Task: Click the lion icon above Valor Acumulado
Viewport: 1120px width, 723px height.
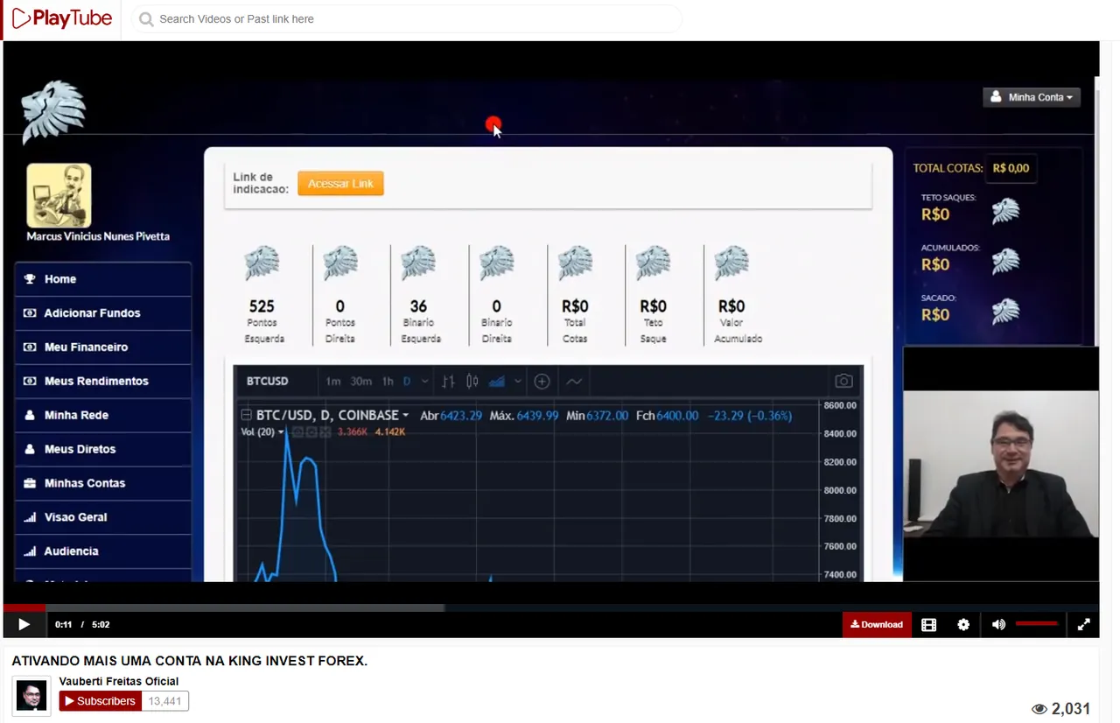Action: coord(731,263)
